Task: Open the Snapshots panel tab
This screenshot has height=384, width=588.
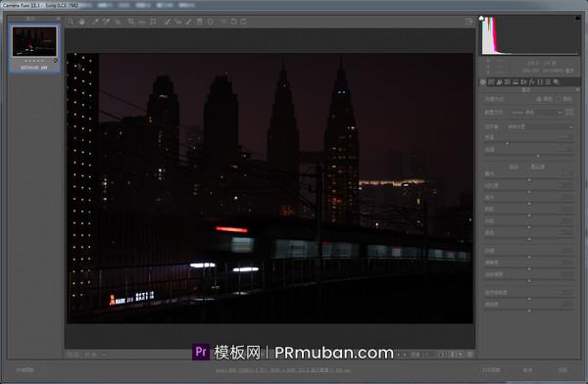Action: (556, 81)
